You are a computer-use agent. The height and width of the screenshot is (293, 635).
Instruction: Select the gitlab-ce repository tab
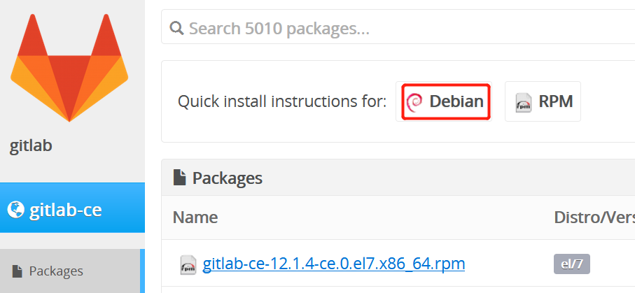[x=67, y=208]
